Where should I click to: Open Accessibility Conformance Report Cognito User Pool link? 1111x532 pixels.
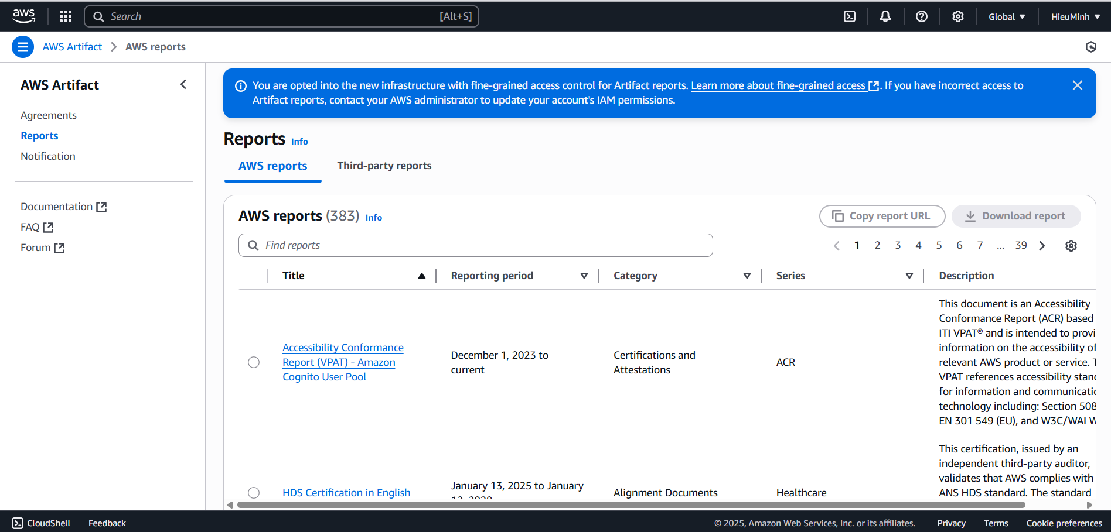[x=343, y=362]
